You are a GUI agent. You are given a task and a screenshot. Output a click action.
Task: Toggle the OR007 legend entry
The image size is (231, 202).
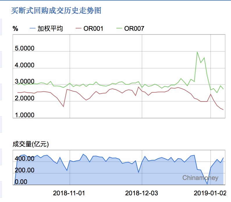[x=130, y=28]
